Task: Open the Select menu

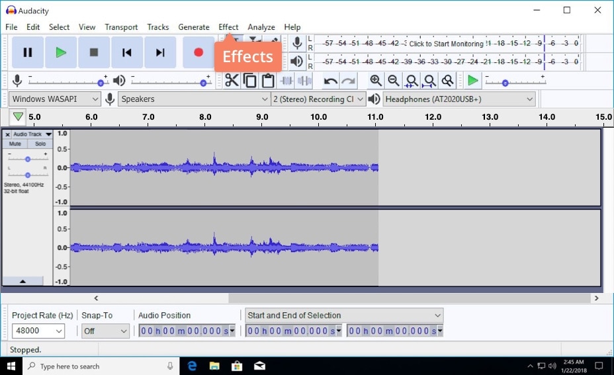Action: pyautogui.click(x=59, y=27)
